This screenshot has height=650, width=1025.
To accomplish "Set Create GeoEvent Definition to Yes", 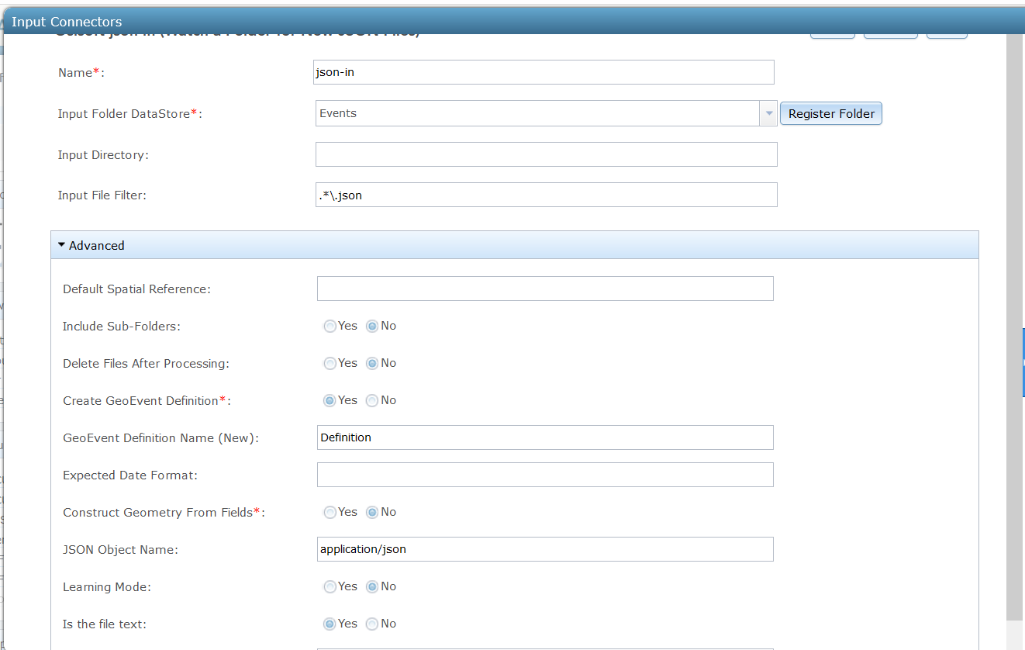I will [330, 400].
